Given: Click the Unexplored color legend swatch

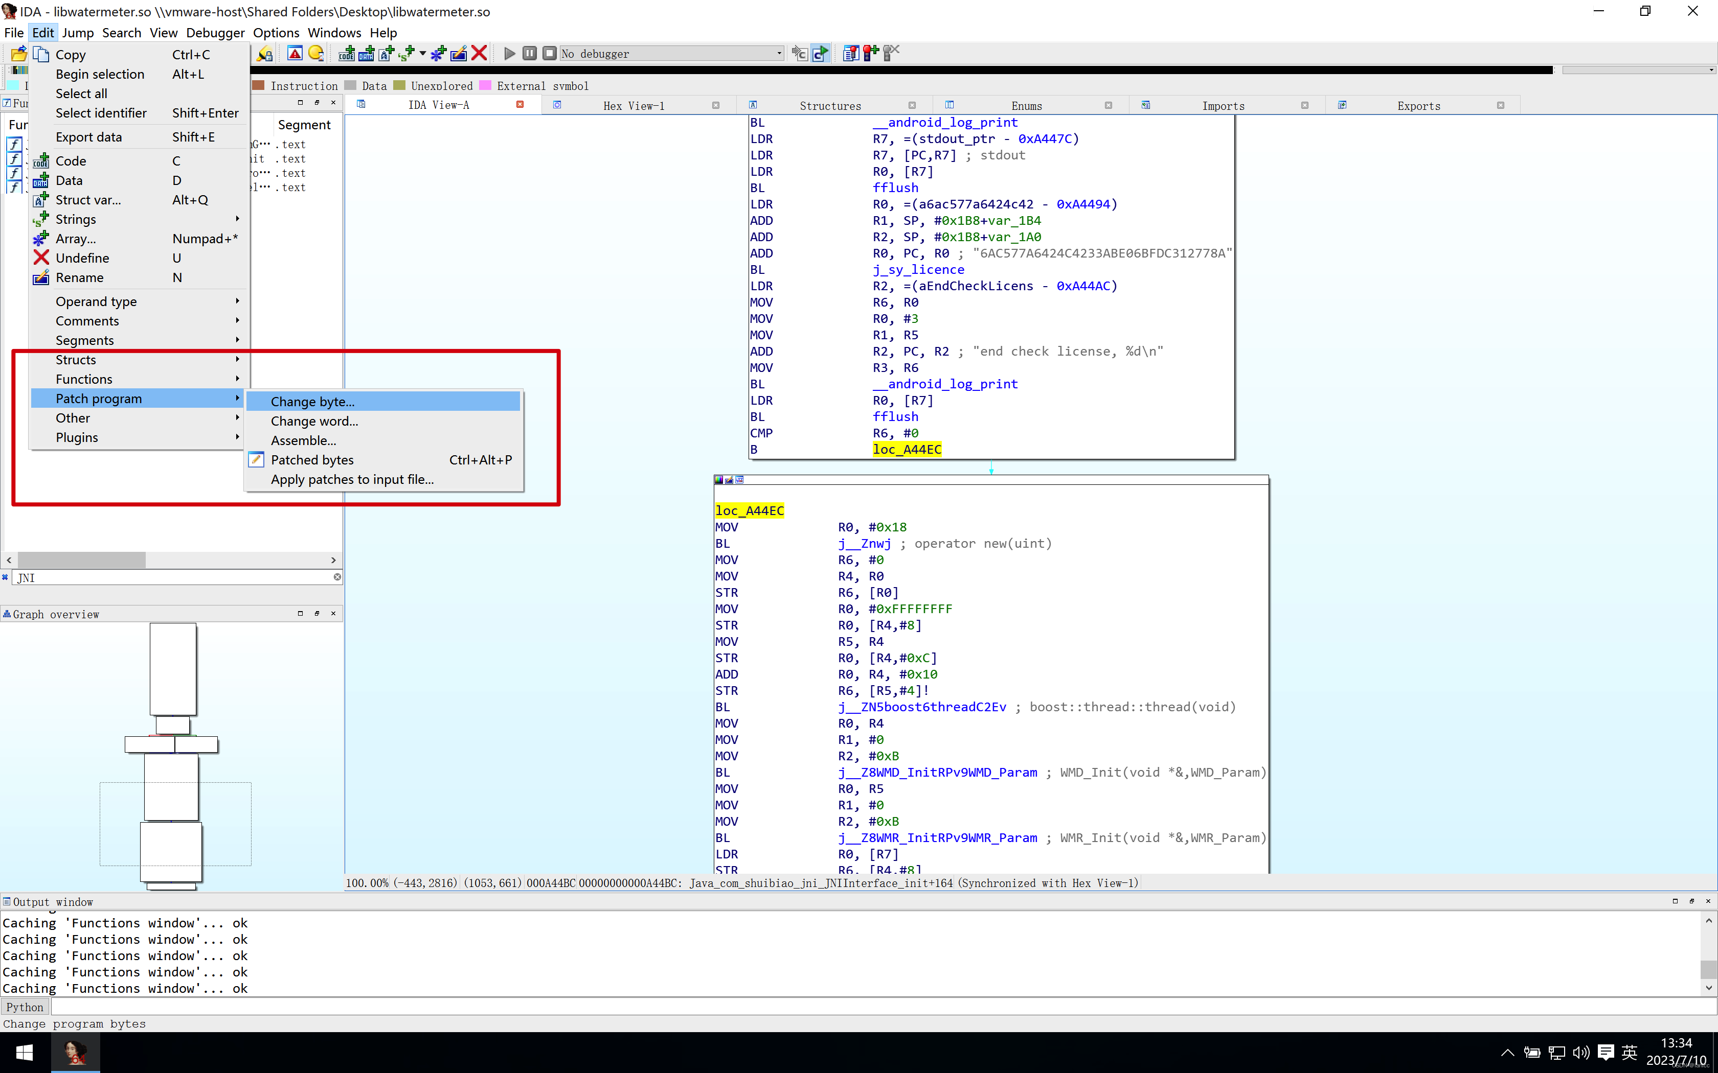Looking at the screenshot, I should [x=399, y=86].
